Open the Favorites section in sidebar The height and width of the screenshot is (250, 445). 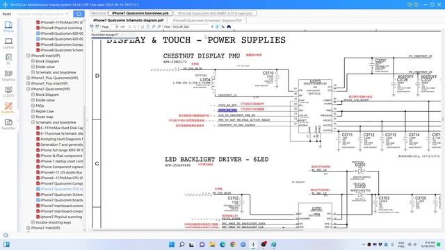[x=8, y=124]
